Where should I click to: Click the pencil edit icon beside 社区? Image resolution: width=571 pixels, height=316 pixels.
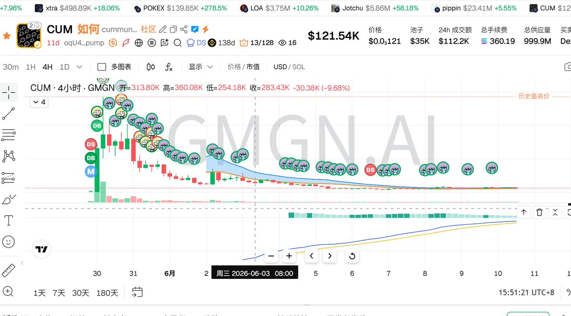[163, 29]
